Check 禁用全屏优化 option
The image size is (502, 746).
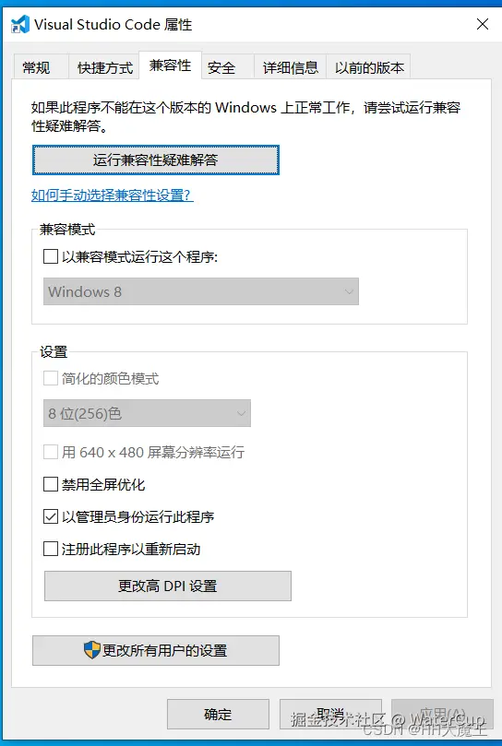pyautogui.click(x=51, y=484)
